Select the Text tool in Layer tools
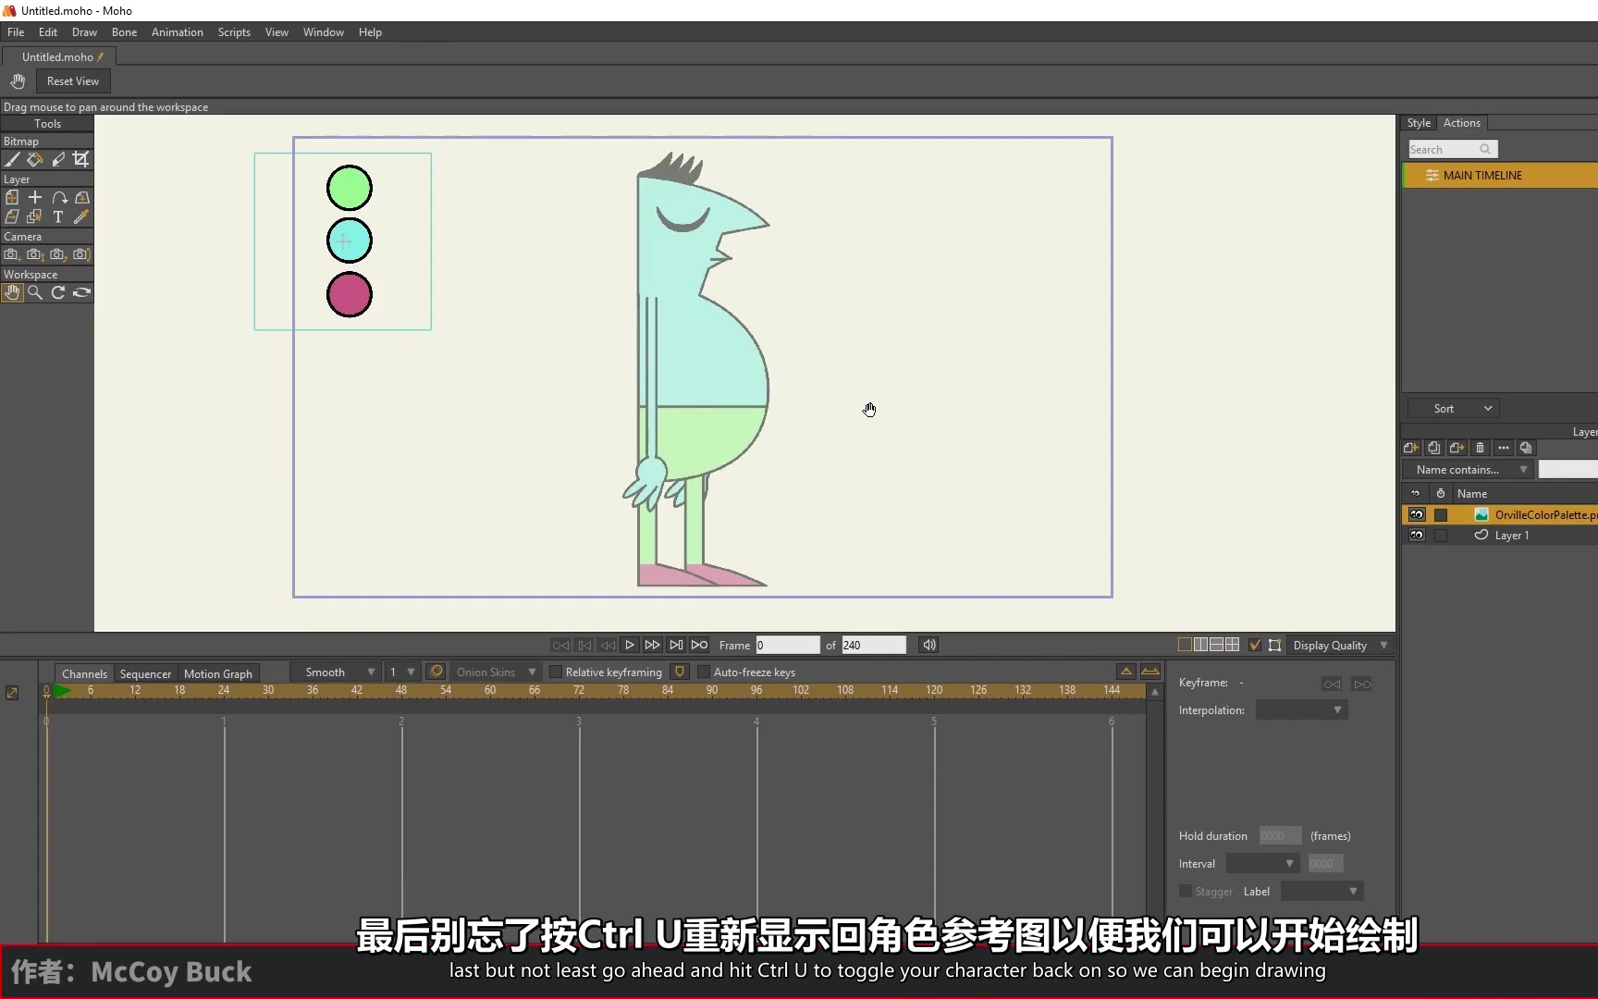Viewport: 1598px width, 999px height. coord(58,217)
